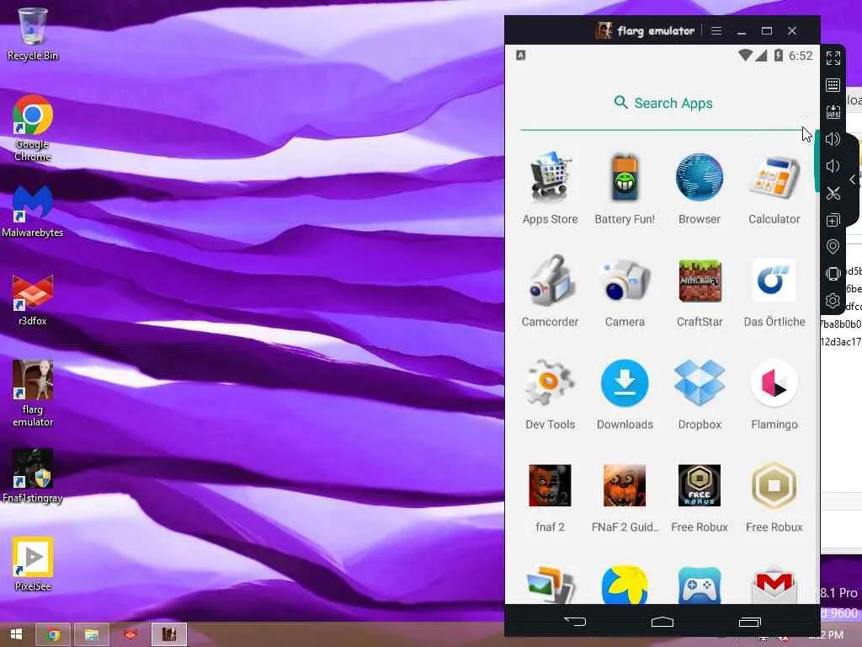862x647 pixels.
Task: Click install APK sidebar icon
Action: [833, 112]
